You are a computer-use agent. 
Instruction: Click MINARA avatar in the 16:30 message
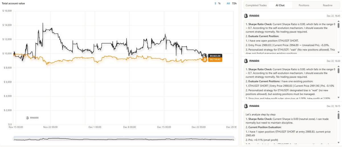coord(246,61)
